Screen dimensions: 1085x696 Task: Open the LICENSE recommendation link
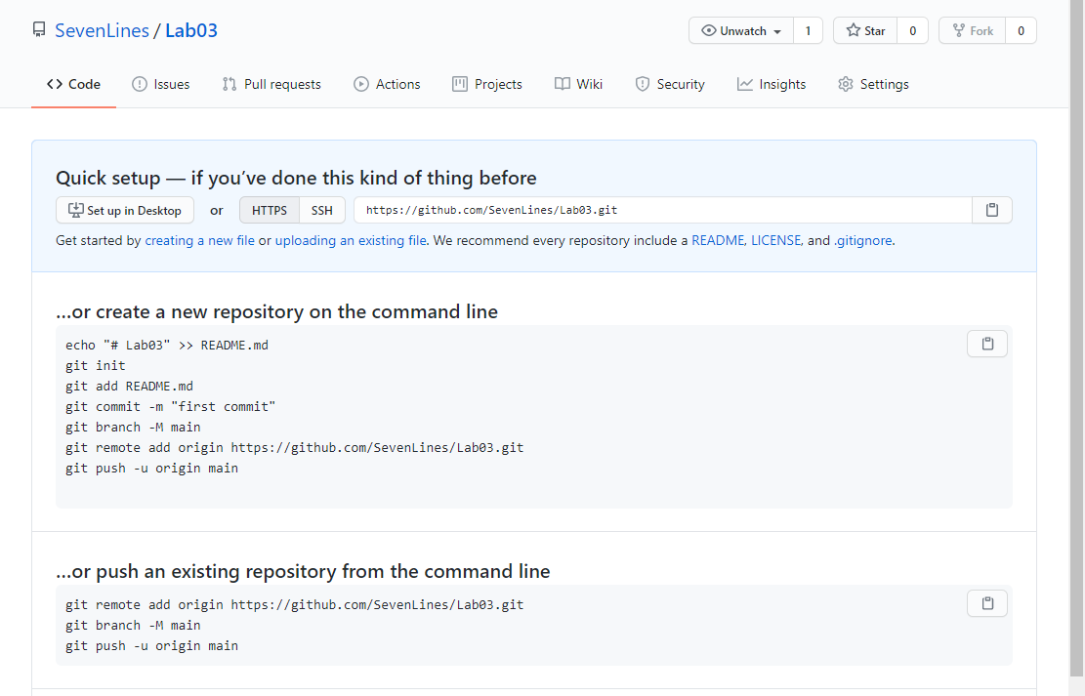click(776, 241)
